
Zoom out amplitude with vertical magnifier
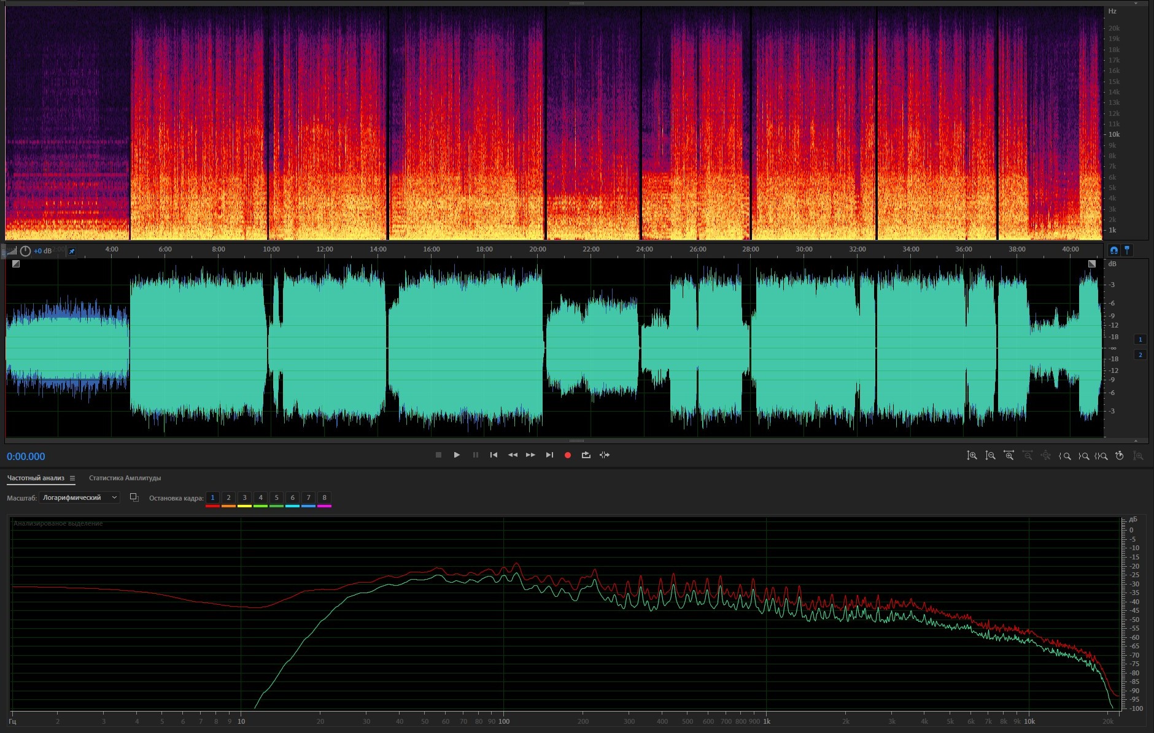point(990,456)
